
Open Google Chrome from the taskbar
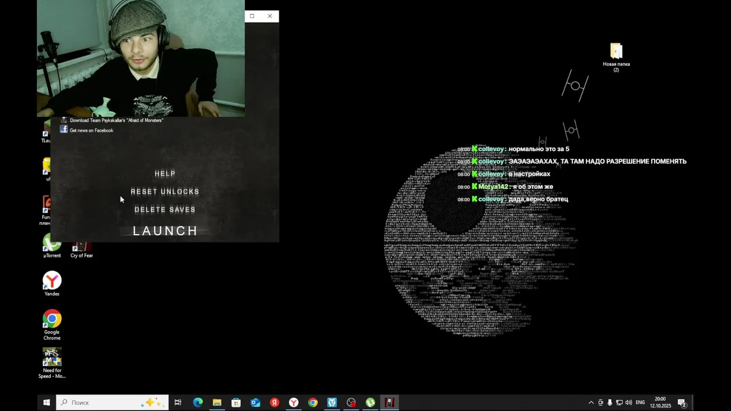tap(313, 402)
